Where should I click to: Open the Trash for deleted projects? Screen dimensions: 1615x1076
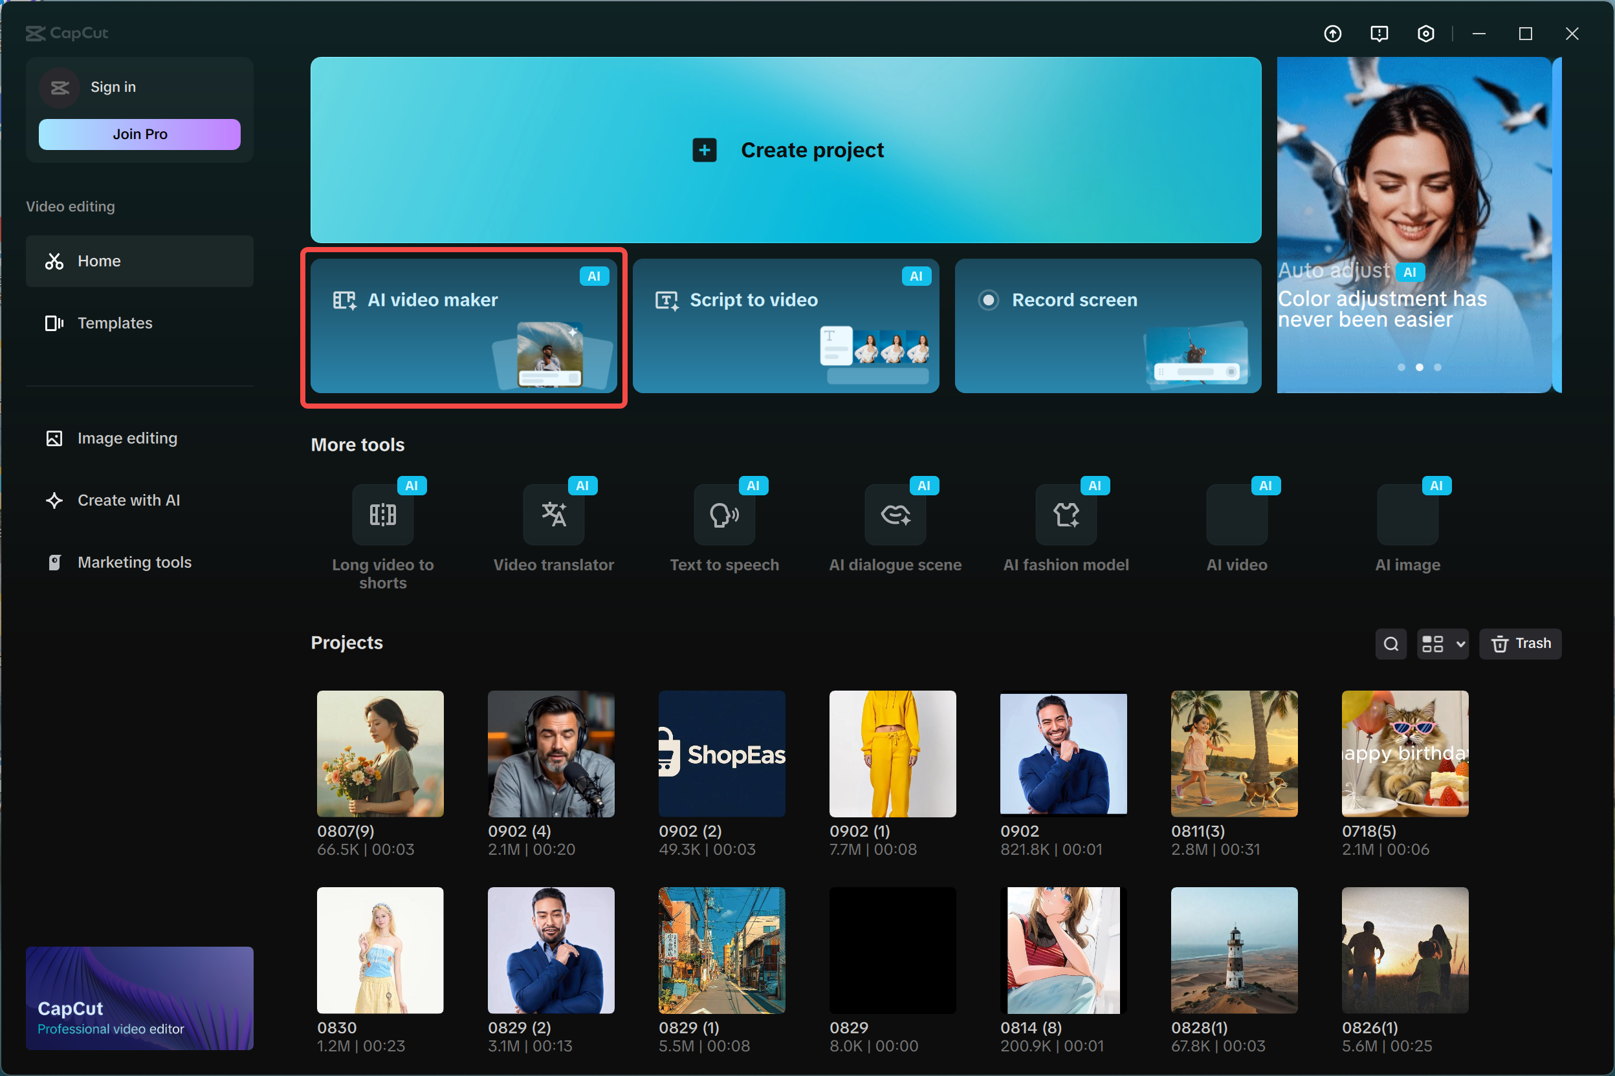(1521, 643)
